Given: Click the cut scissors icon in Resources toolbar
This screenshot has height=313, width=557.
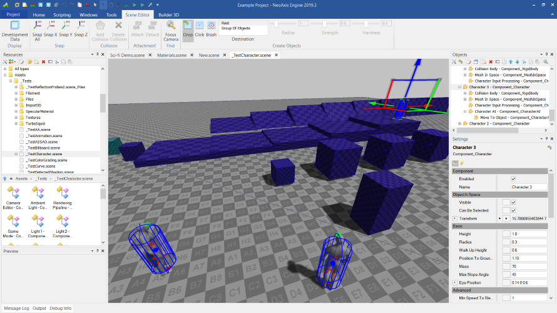Looking at the screenshot, I should tap(57, 62).
